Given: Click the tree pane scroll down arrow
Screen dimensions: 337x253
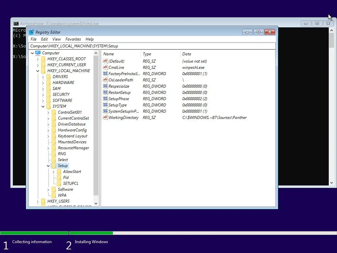Looking at the screenshot, I should click(96, 203).
